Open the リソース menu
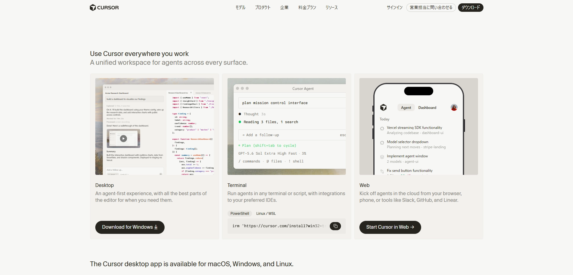The height and width of the screenshot is (275, 573). pos(332,8)
